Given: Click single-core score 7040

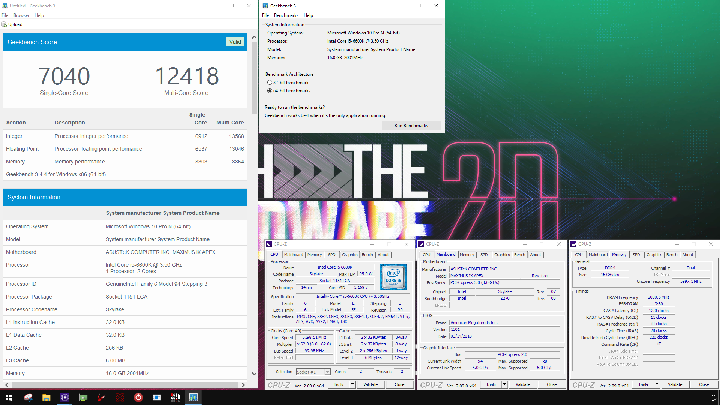Looking at the screenshot, I should [x=64, y=76].
